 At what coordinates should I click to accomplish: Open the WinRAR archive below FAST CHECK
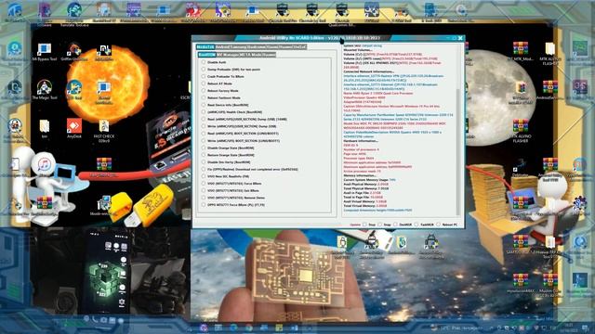(x=103, y=167)
